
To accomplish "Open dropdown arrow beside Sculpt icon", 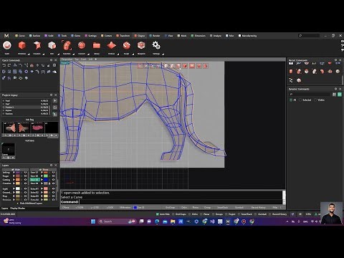I will (133, 54).
